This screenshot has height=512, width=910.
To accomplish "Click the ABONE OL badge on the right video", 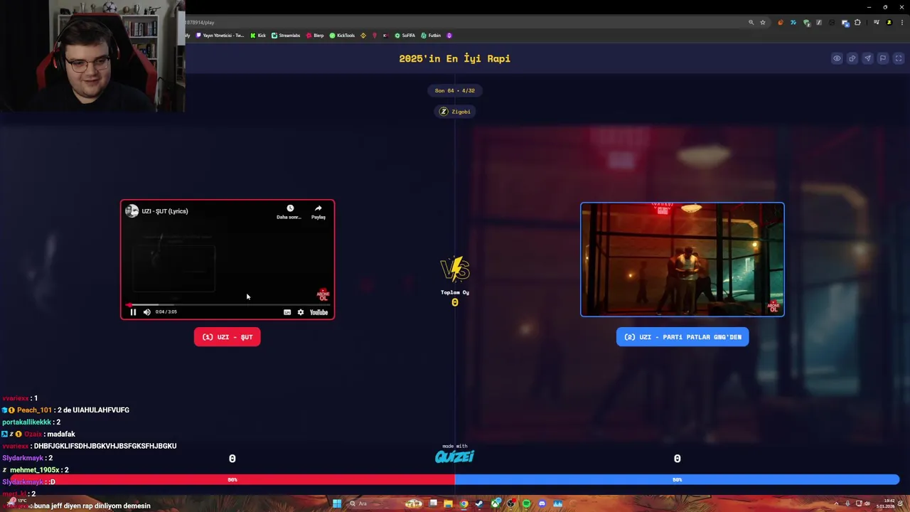I will point(773,307).
